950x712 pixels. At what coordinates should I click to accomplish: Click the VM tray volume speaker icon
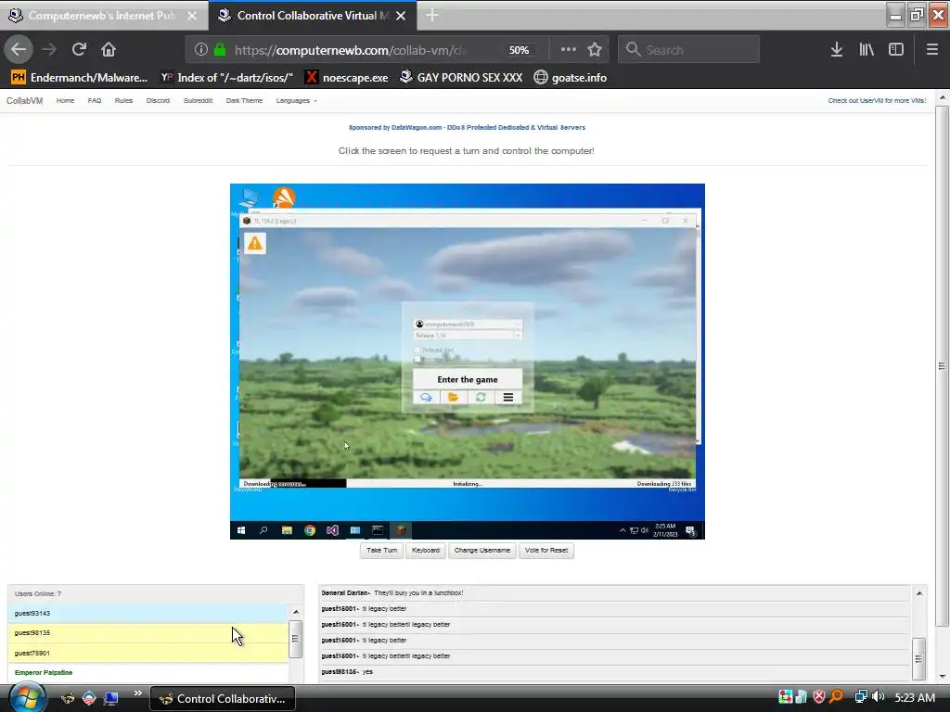(x=644, y=531)
